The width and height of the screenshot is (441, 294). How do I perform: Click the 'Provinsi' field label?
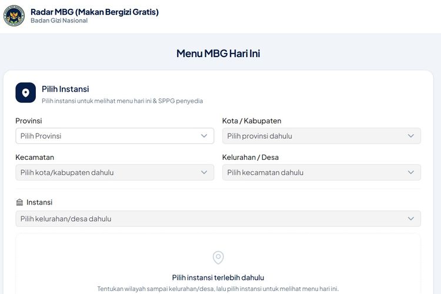[29, 121]
